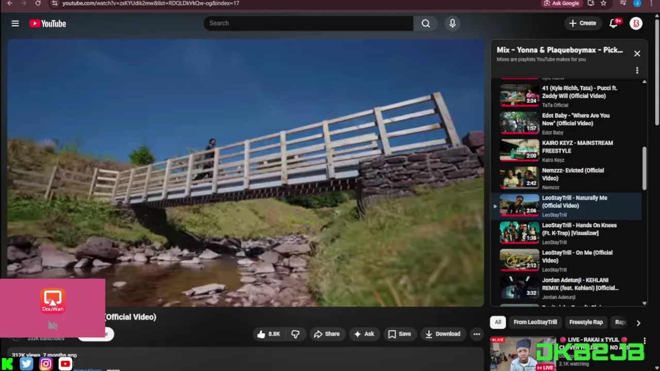Play LeoStayTrill Hands On Knees visualizer
660x371 pixels.
tap(566, 233)
